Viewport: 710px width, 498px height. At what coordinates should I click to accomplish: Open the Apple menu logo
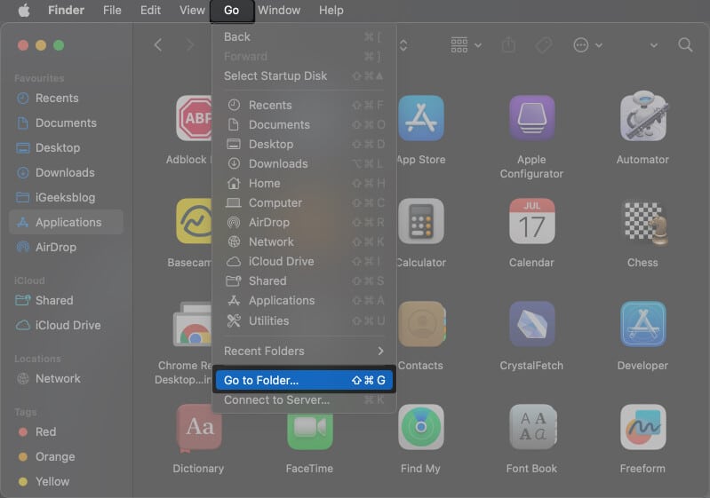(x=24, y=10)
